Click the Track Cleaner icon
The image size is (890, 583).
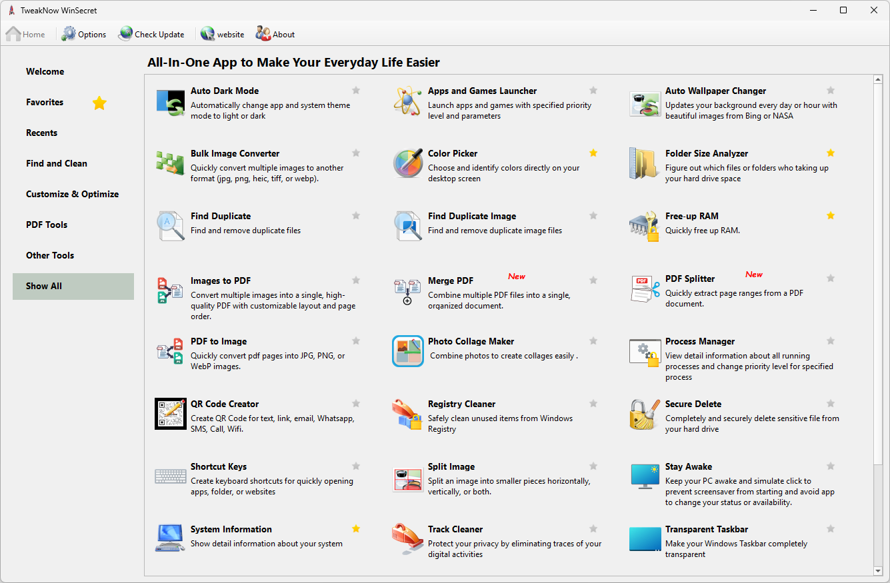[x=407, y=539]
